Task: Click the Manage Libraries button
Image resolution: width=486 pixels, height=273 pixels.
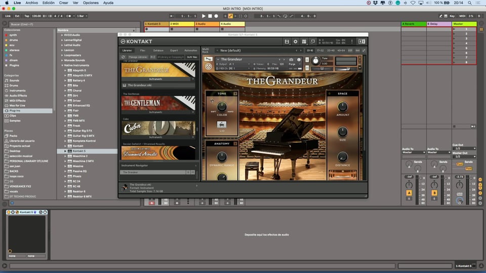Action: pyautogui.click(x=138, y=57)
